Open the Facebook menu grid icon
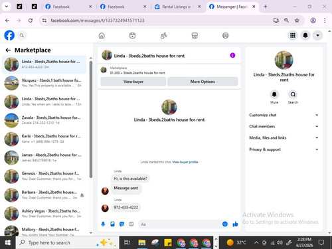The width and height of the screenshot is (332, 249). (x=293, y=35)
